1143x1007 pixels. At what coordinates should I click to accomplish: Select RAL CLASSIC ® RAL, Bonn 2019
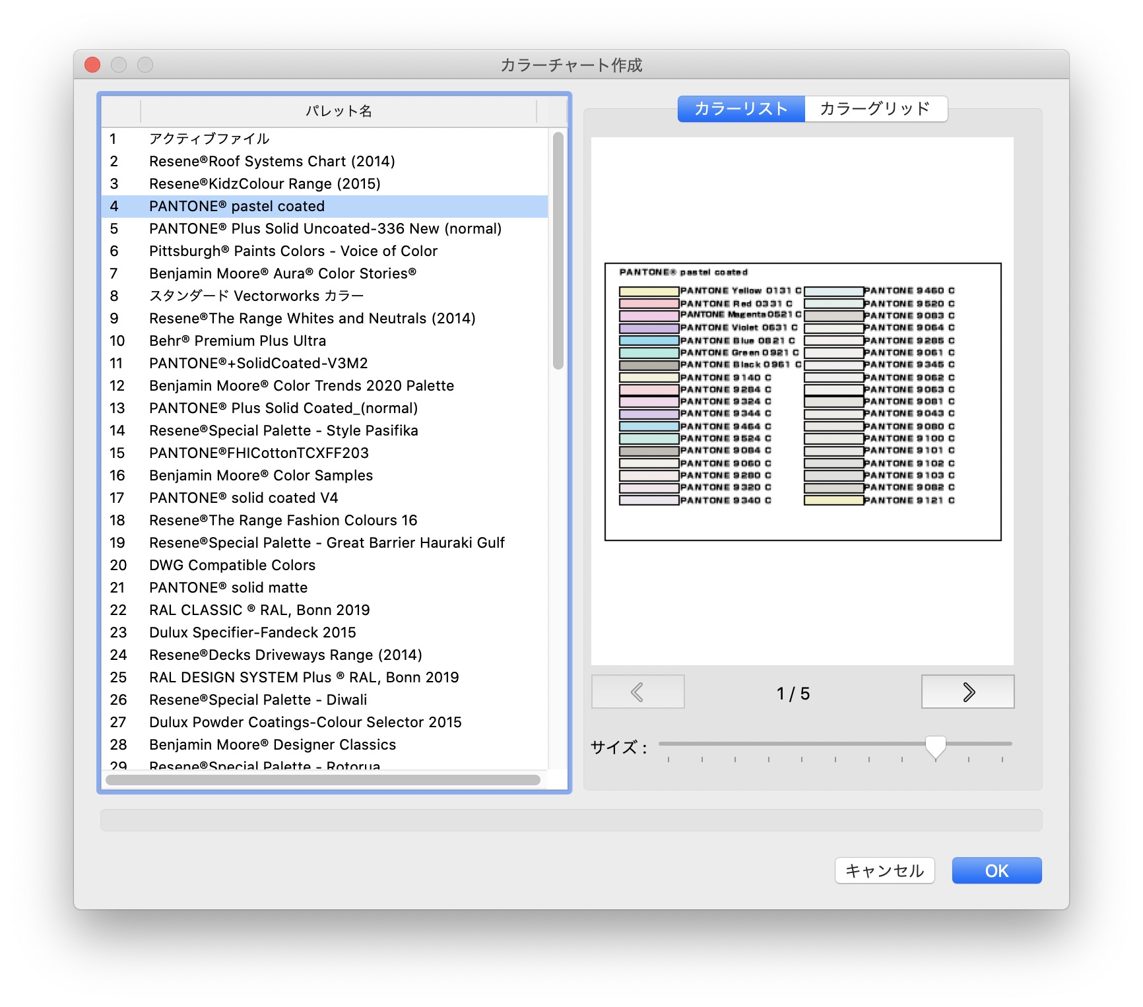click(325, 610)
